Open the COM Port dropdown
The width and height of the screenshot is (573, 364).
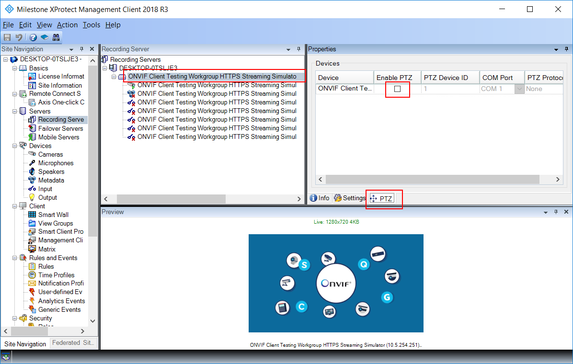tap(520, 89)
